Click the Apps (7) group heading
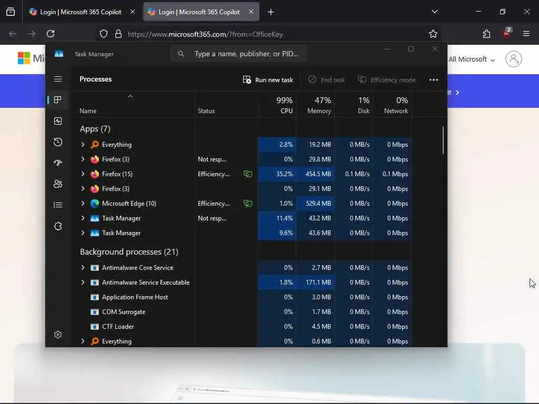The image size is (539, 404). click(95, 129)
